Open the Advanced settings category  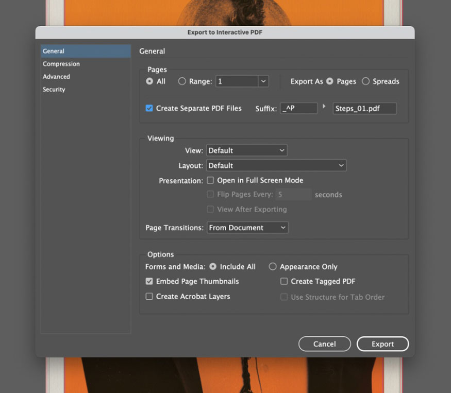(x=56, y=76)
